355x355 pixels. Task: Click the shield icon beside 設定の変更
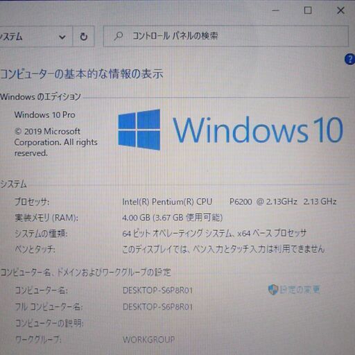click(x=272, y=289)
